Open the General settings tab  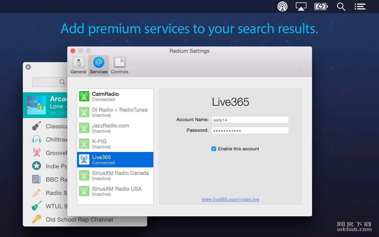[78, 65]
